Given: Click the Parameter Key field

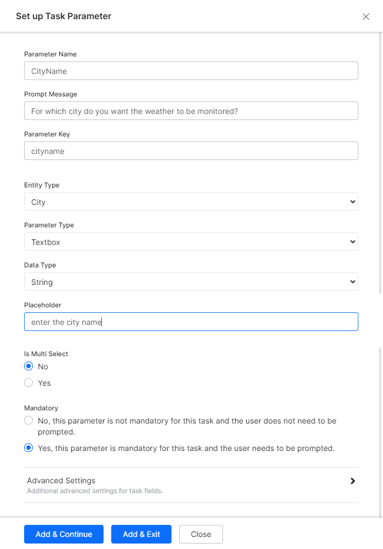Looking at the screenshot, I should pos(191,151).
